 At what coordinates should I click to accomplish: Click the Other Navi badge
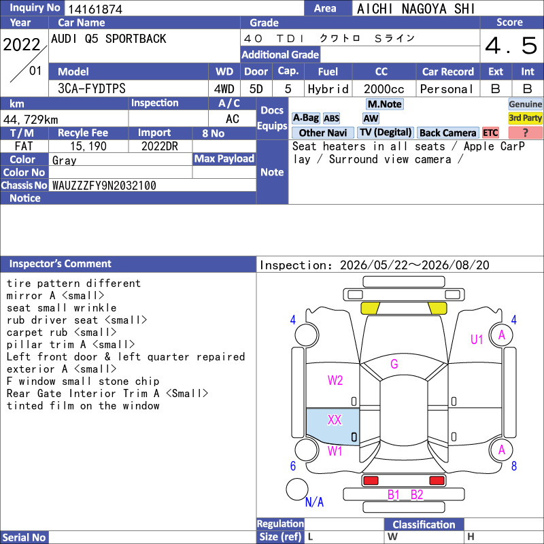point(322,133)
